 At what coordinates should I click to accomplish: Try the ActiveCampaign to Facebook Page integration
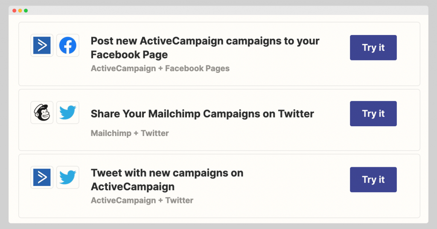tap(373, 48)
